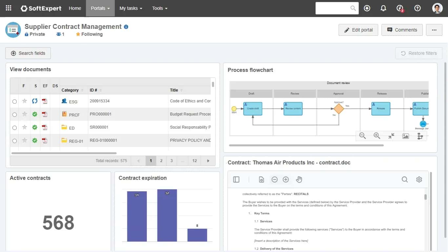
Task: Open the Comments button
Action: point(402,30)
